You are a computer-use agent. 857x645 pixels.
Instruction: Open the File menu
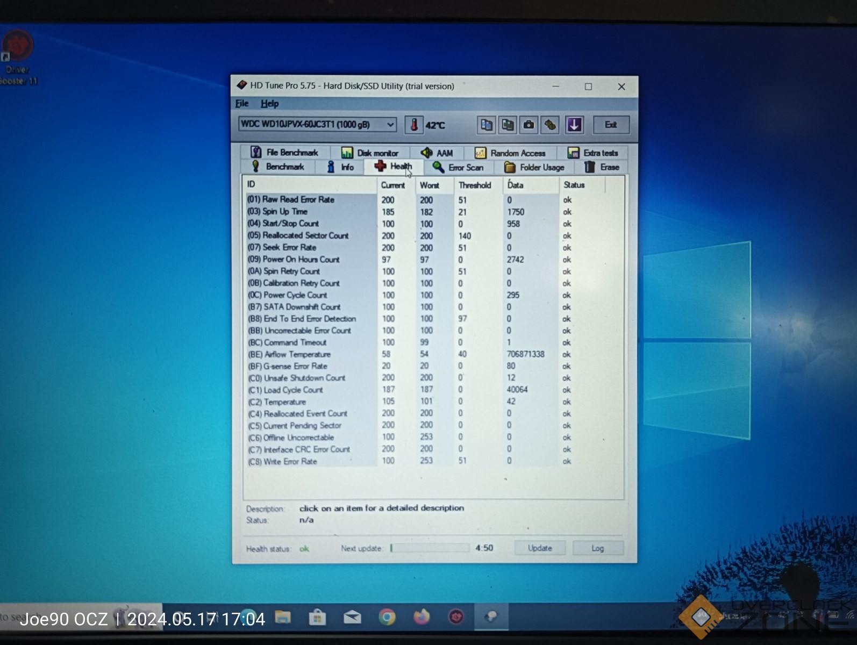[x=242, y=104]
